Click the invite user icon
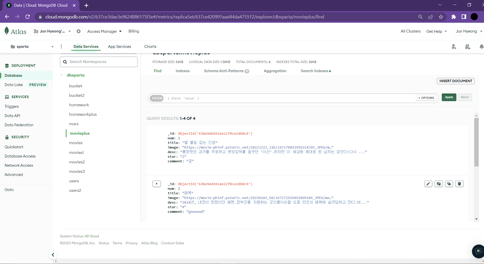484x264 pixels. tap(454, 47)
